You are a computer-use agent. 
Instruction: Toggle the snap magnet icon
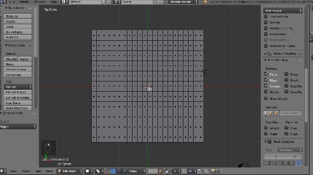point(185,171)
